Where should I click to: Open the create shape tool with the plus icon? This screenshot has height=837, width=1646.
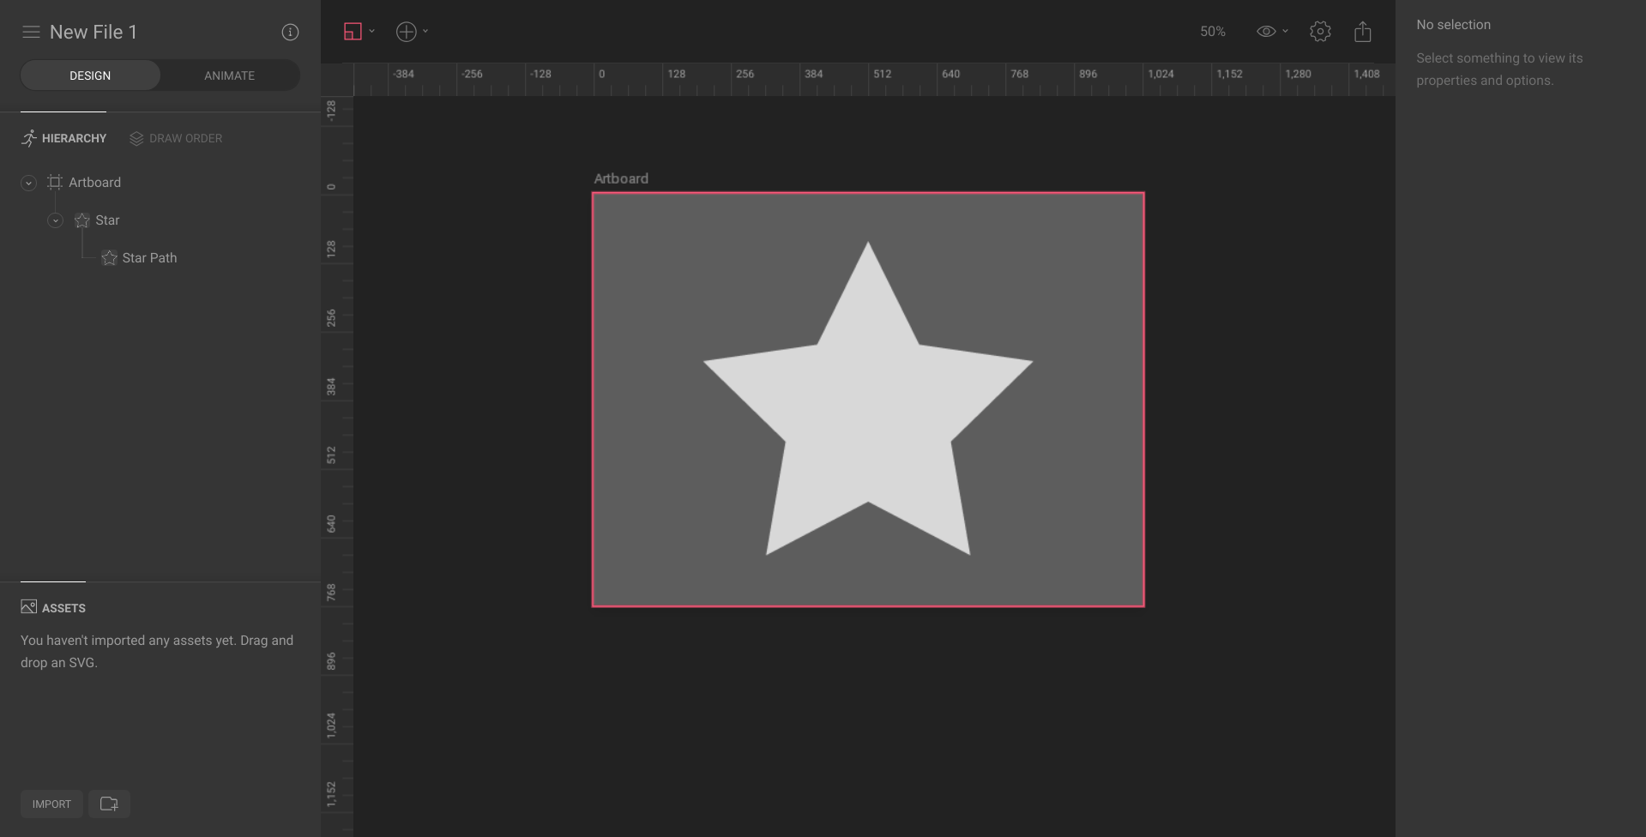click(x=405, y=31)
